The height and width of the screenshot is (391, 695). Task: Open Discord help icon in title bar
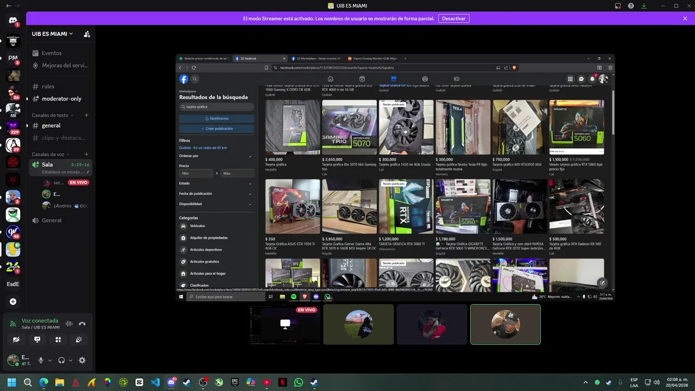pos(631,6)
